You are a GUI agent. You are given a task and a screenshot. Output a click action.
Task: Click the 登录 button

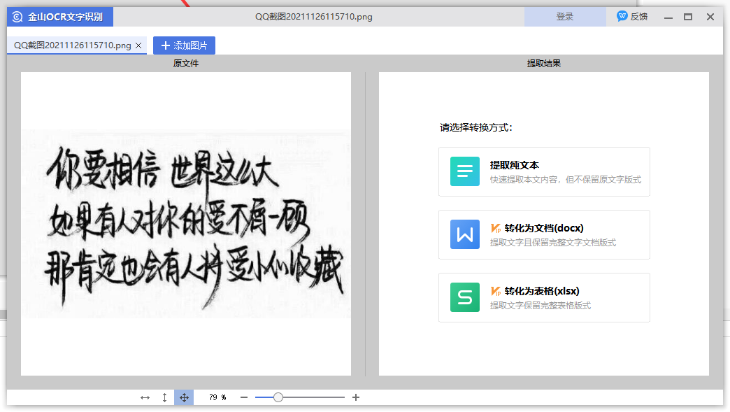tap(565, 17)
